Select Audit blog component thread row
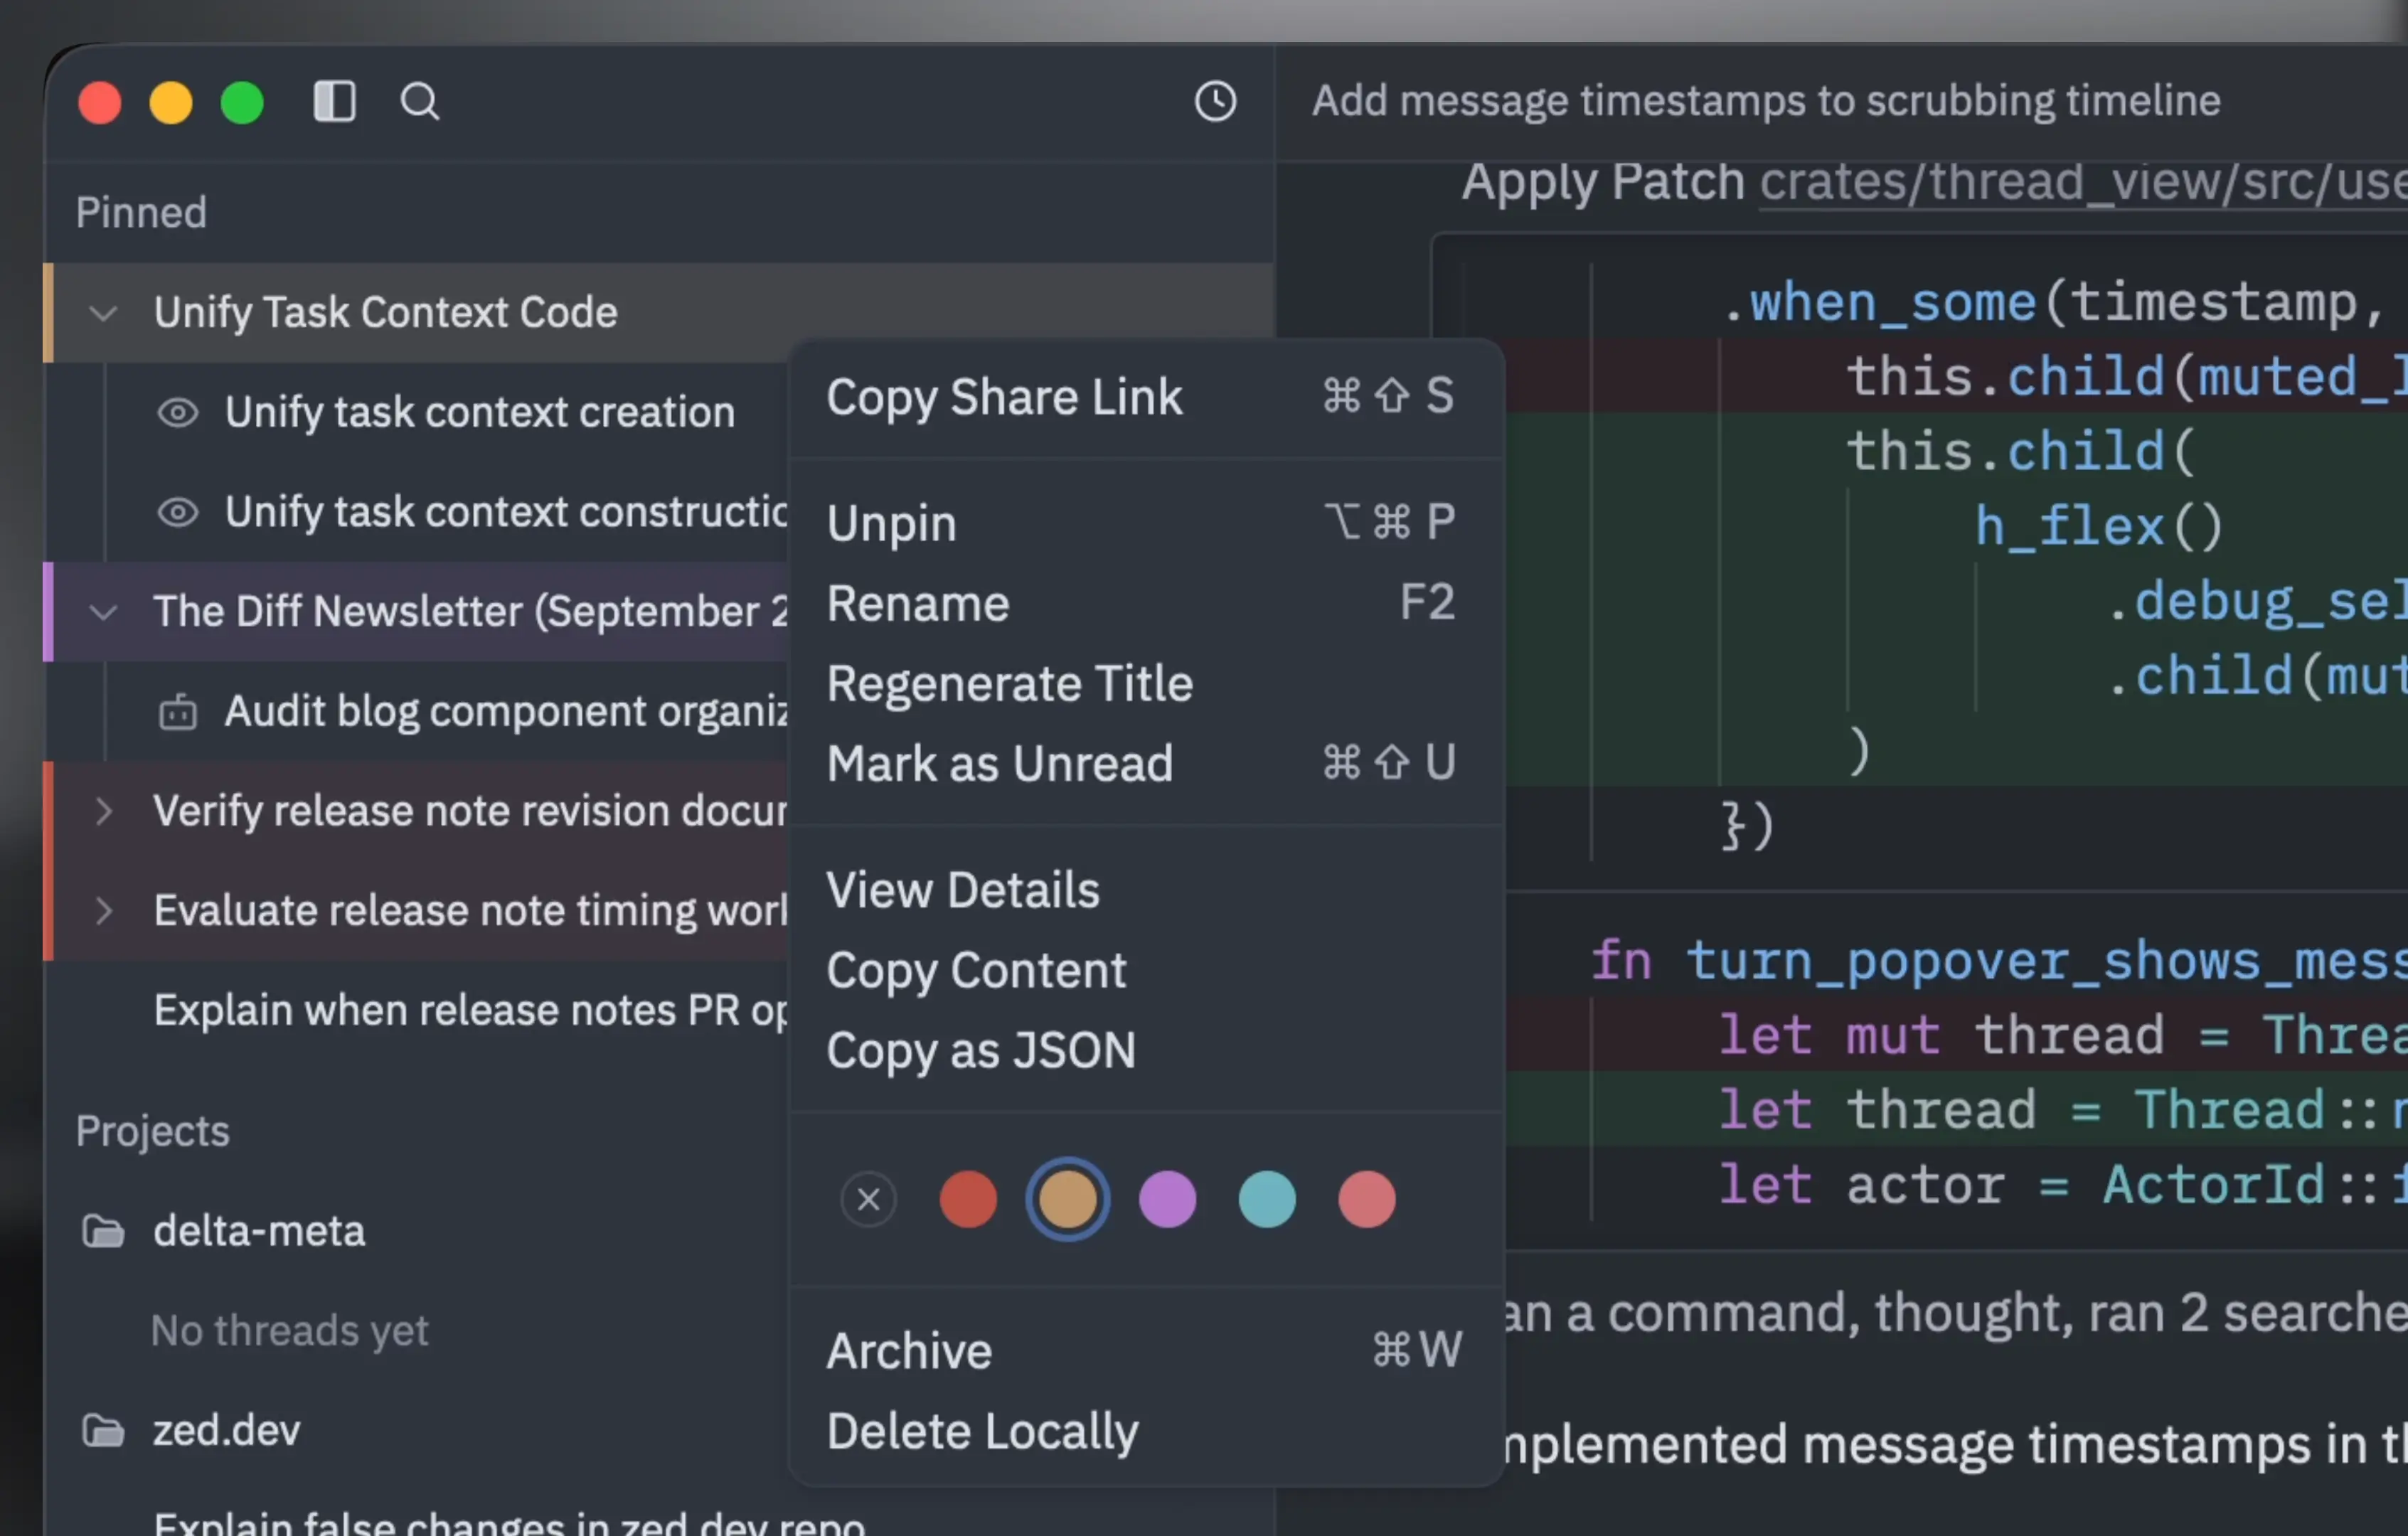Viewport: 2408px width, 1536px height. pos(417,712)
